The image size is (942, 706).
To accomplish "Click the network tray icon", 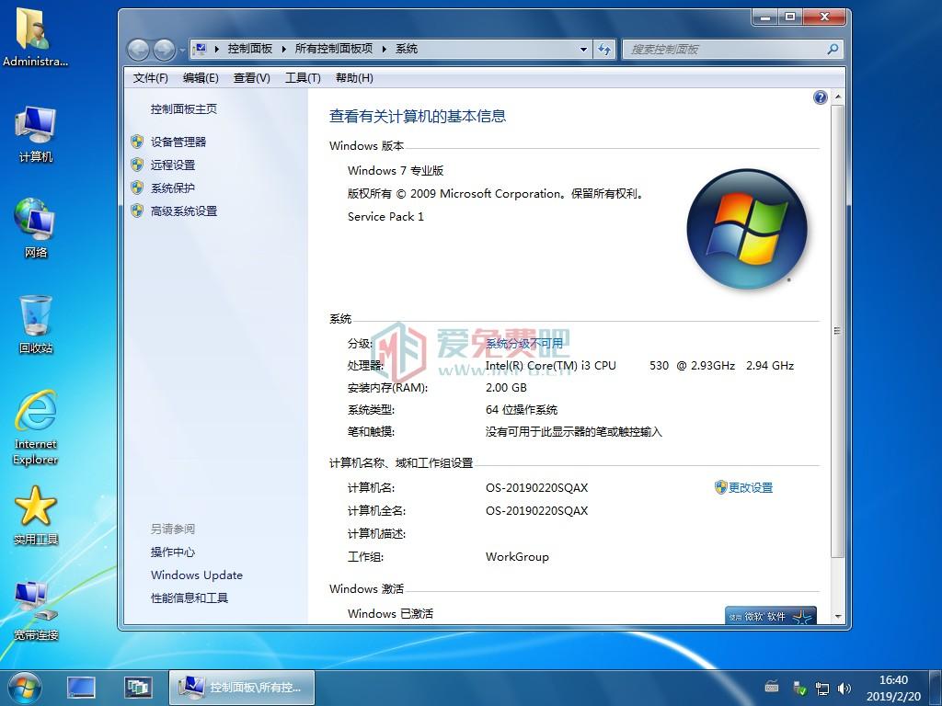I will tap(821, 688).
